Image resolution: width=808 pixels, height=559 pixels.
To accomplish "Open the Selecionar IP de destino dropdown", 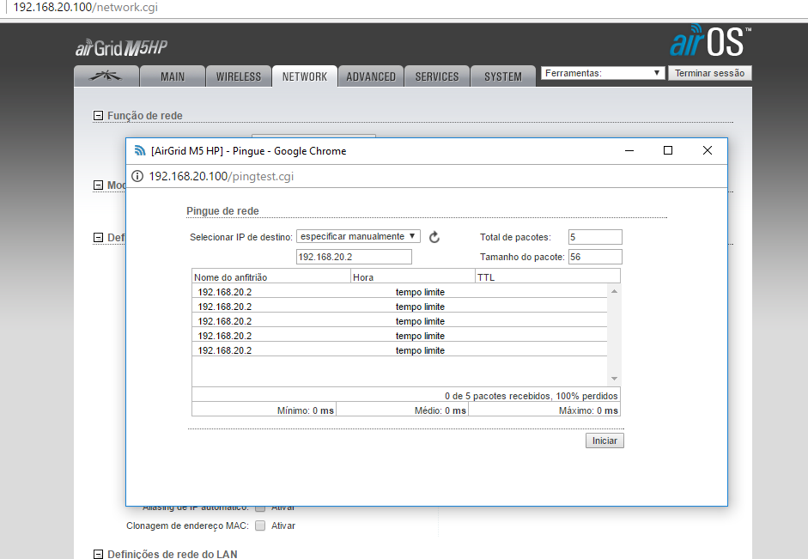I will click(x=358, y=236).
